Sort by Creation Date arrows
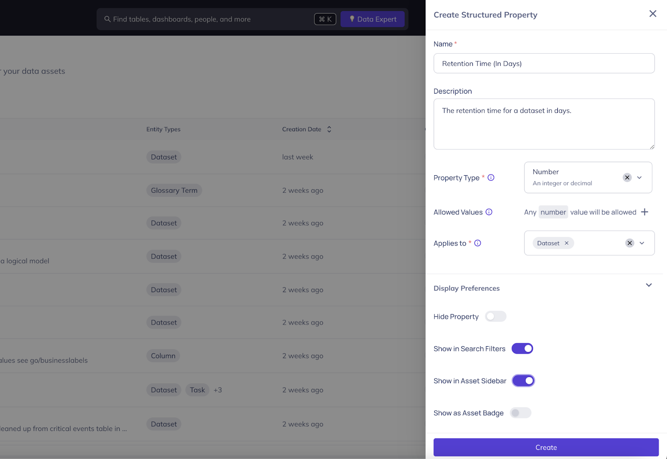The height and width of the screenshot is (459, 667). (329, 129)
